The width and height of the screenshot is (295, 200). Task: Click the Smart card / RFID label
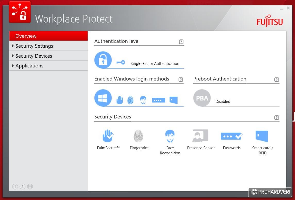263,150
